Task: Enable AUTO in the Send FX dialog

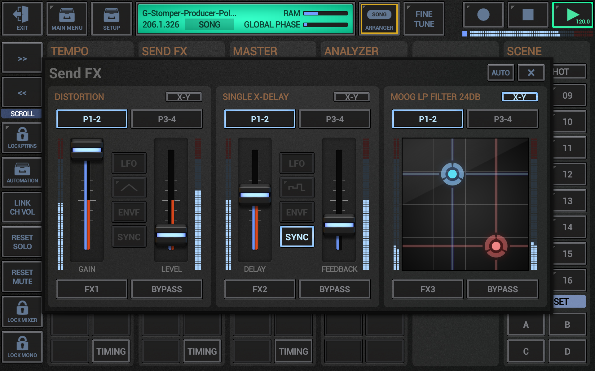Action: coord(500,73)
